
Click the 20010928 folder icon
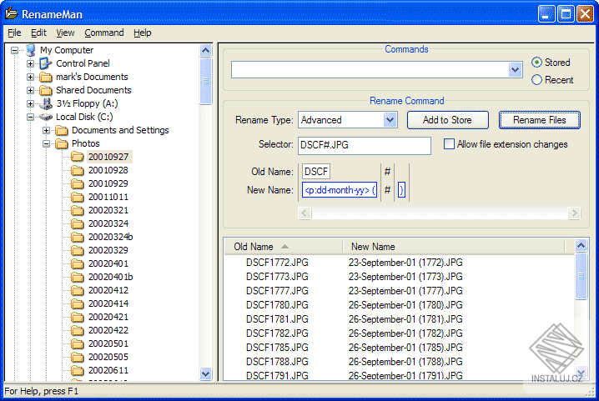[78, 170]
